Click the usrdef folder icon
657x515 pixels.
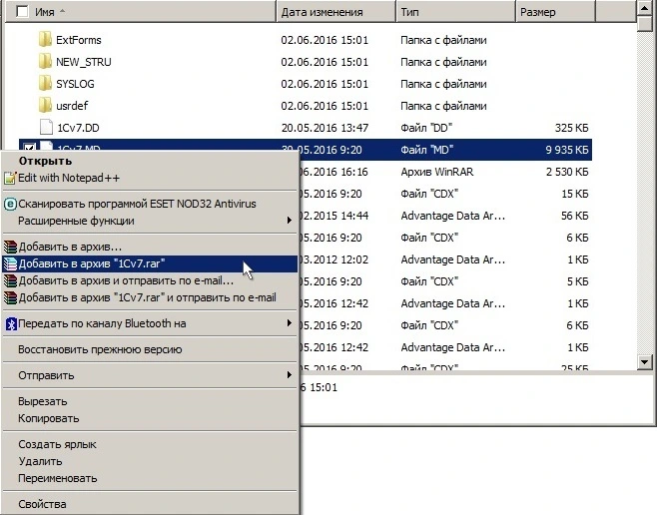click(x=45, y=106)
